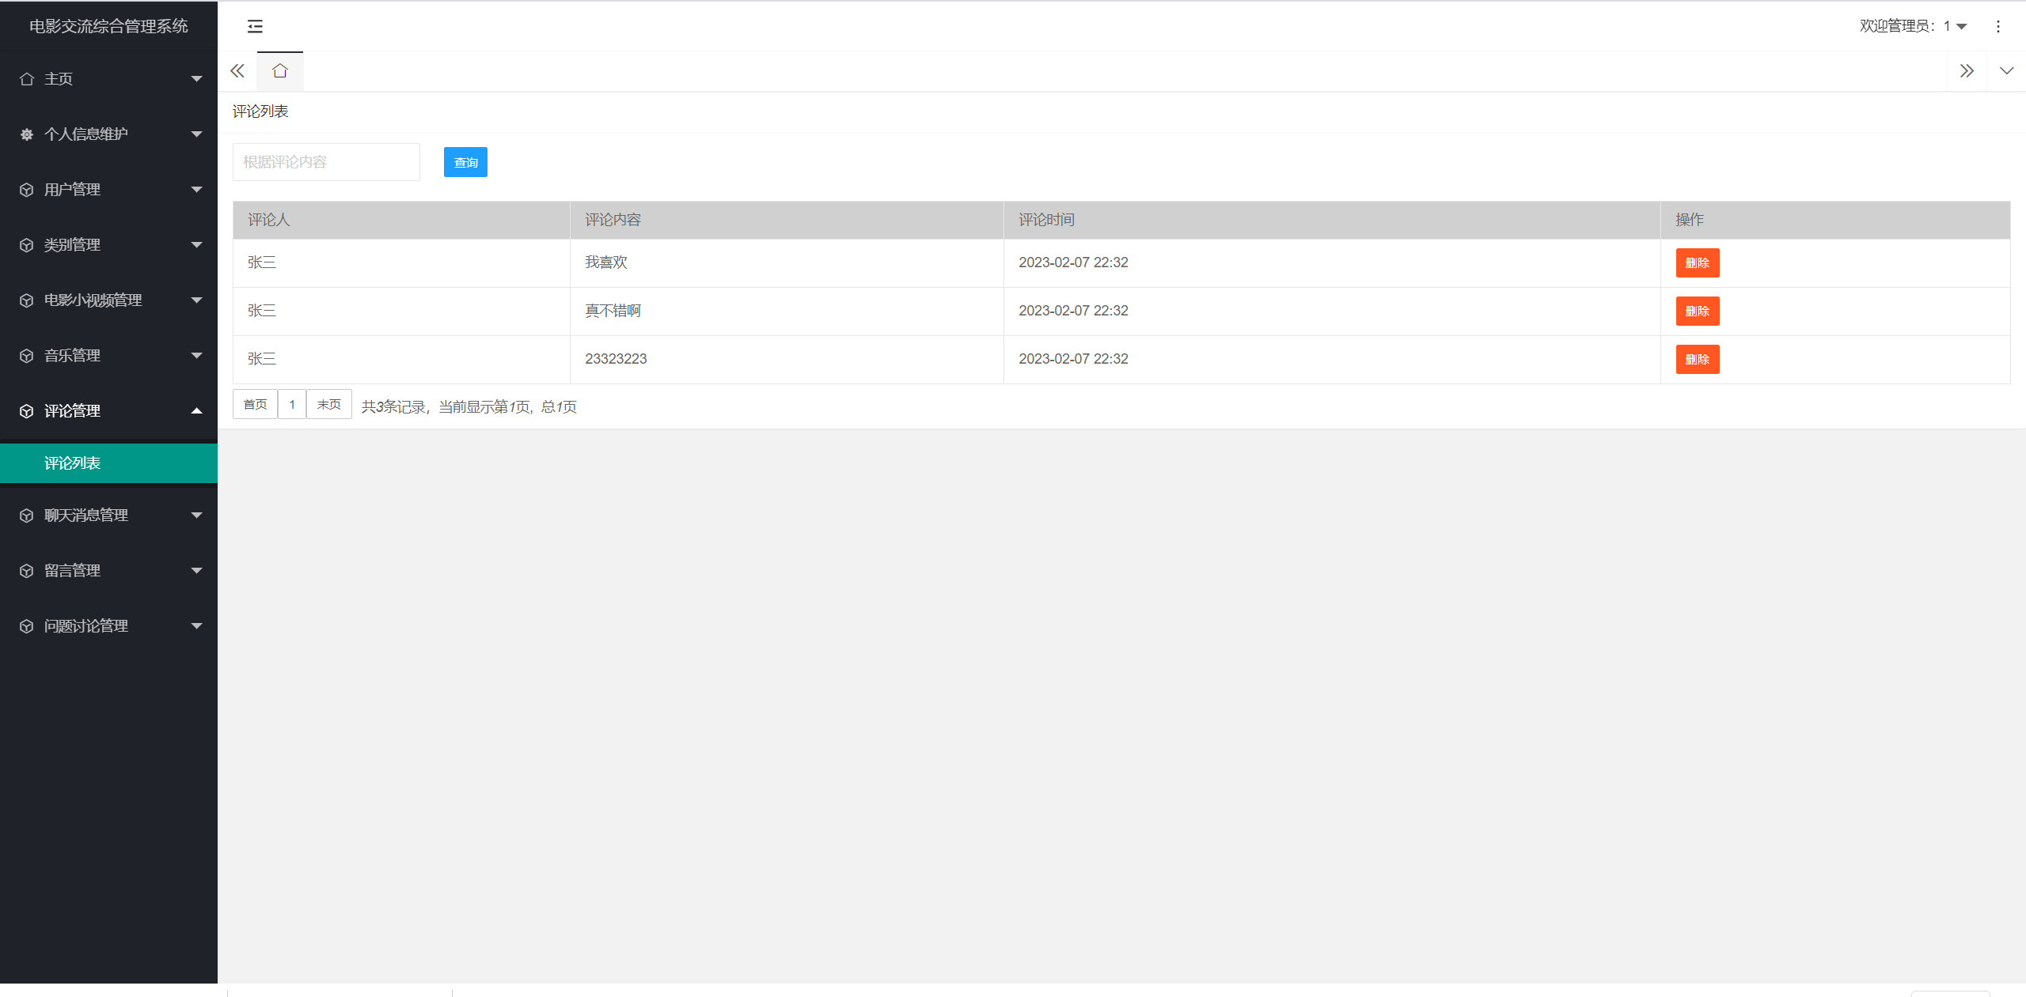2026x997 pixels.
Task: Click the home tab icon
Action: pos(279,71)
